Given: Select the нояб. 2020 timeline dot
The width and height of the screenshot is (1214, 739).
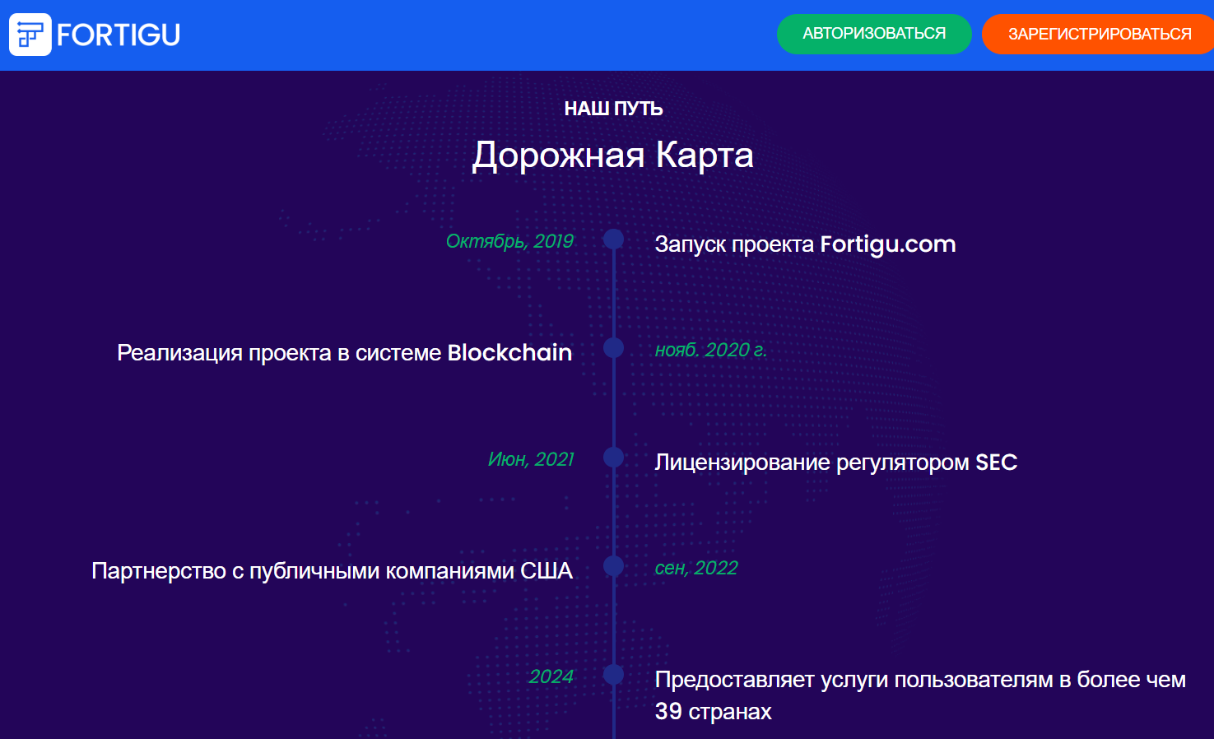Looking at the screenshot, I should 613,348.
